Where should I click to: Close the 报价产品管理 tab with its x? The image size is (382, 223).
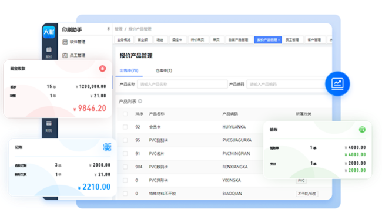click(279, 40)
